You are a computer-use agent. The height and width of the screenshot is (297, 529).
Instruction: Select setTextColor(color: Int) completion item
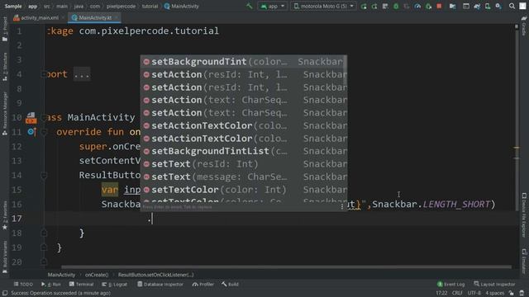(243, 190)
